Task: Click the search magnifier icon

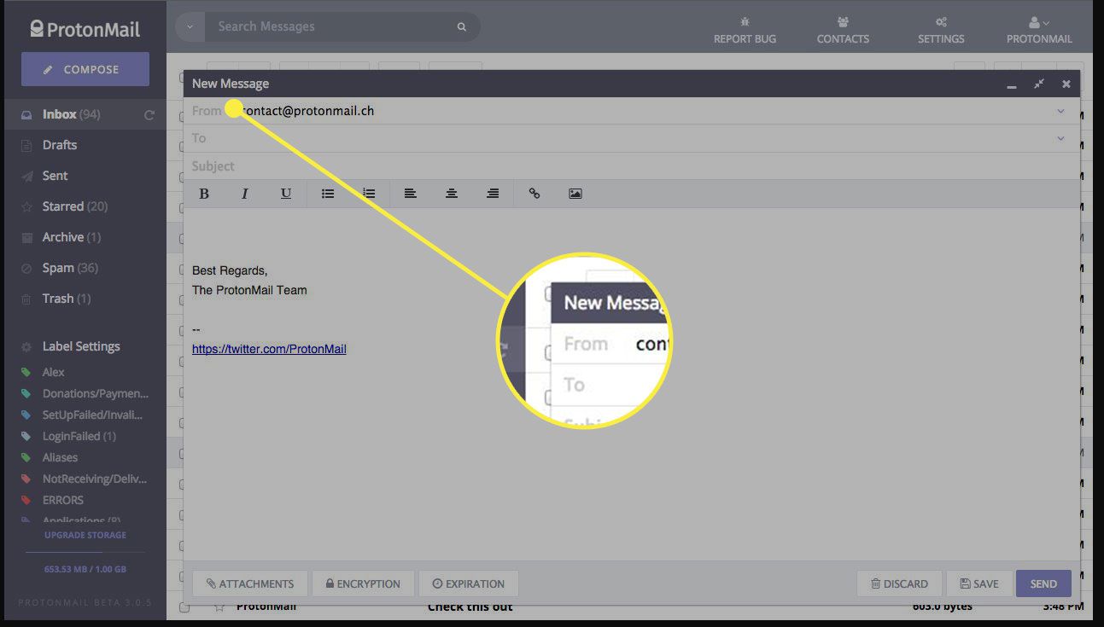Action: (x=462, y=26)
